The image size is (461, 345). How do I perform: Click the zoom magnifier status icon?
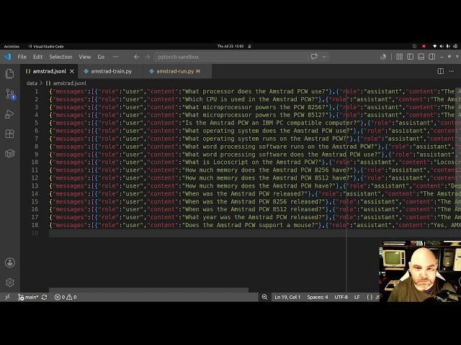[264, 297]
